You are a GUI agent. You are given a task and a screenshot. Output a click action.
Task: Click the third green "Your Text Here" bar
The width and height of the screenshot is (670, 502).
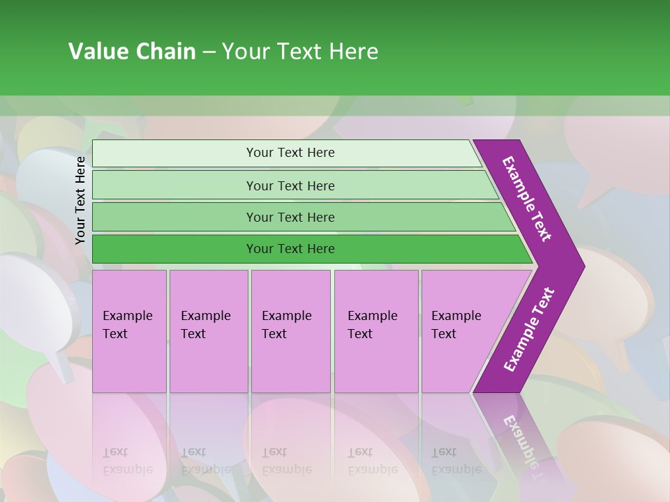click(x=290, y=217)
